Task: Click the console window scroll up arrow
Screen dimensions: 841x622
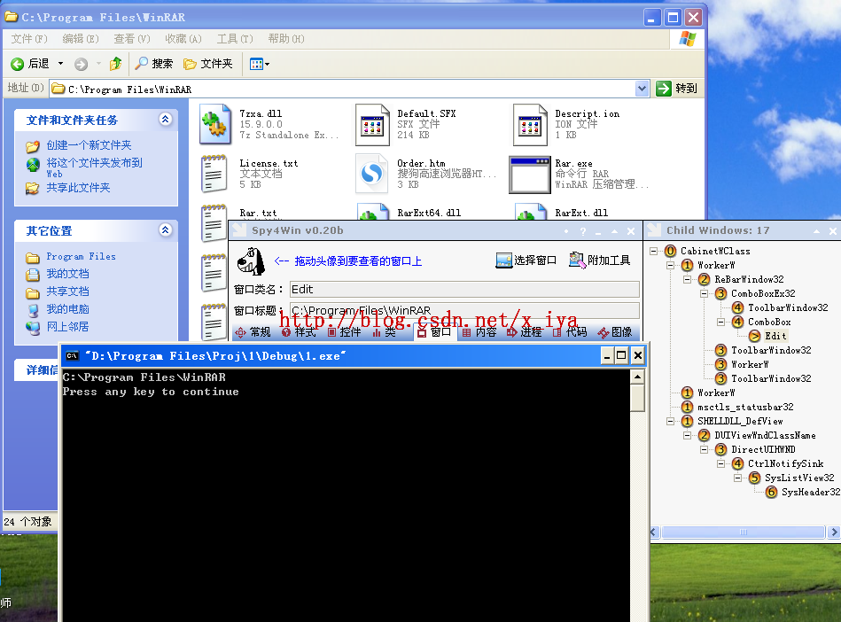Action: [x=637, y=377]
